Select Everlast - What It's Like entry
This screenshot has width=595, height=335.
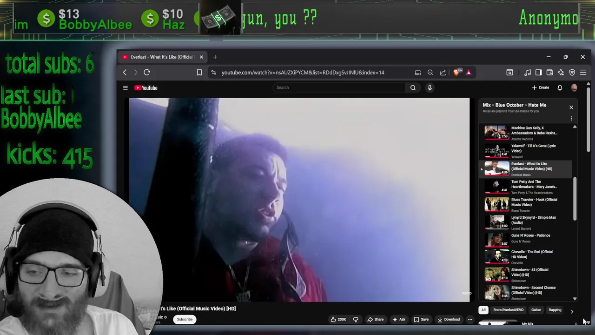point(526,168)
